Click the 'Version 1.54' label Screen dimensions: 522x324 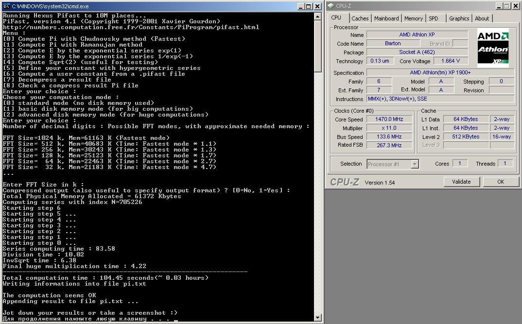(380, 183)
